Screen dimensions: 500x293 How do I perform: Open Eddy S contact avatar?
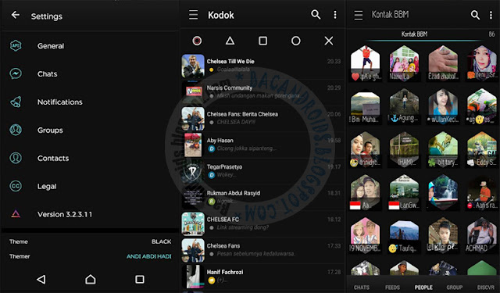pyautogui.click(x=482, y=150)
